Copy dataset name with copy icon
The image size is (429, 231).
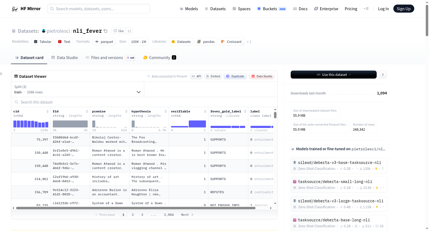106,31
